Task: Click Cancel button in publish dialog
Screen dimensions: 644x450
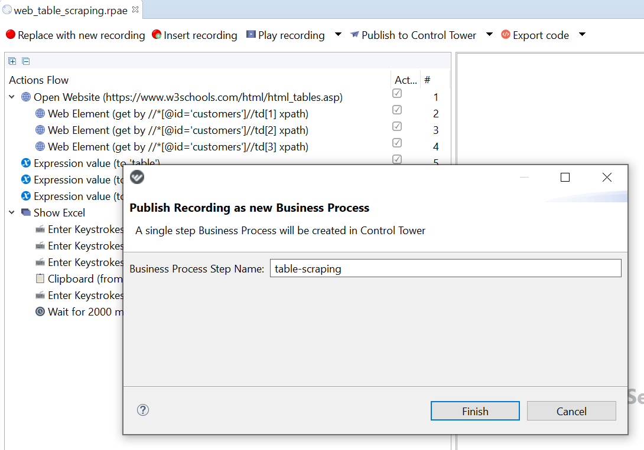Action: coord(571,411)
